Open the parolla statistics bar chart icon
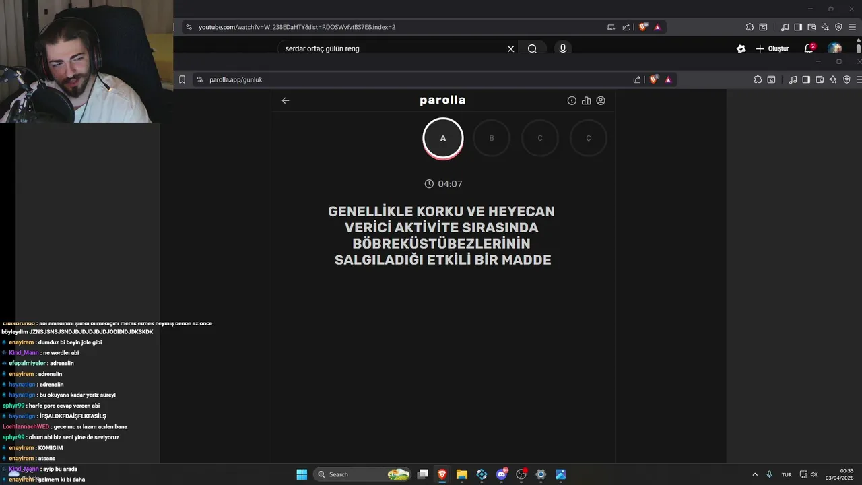This screenshot has width=862, height=485. pos(587,100)
